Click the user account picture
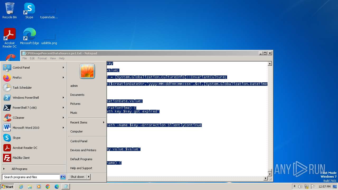This screenshot has height=190, width=338. [x=87, y=71]
